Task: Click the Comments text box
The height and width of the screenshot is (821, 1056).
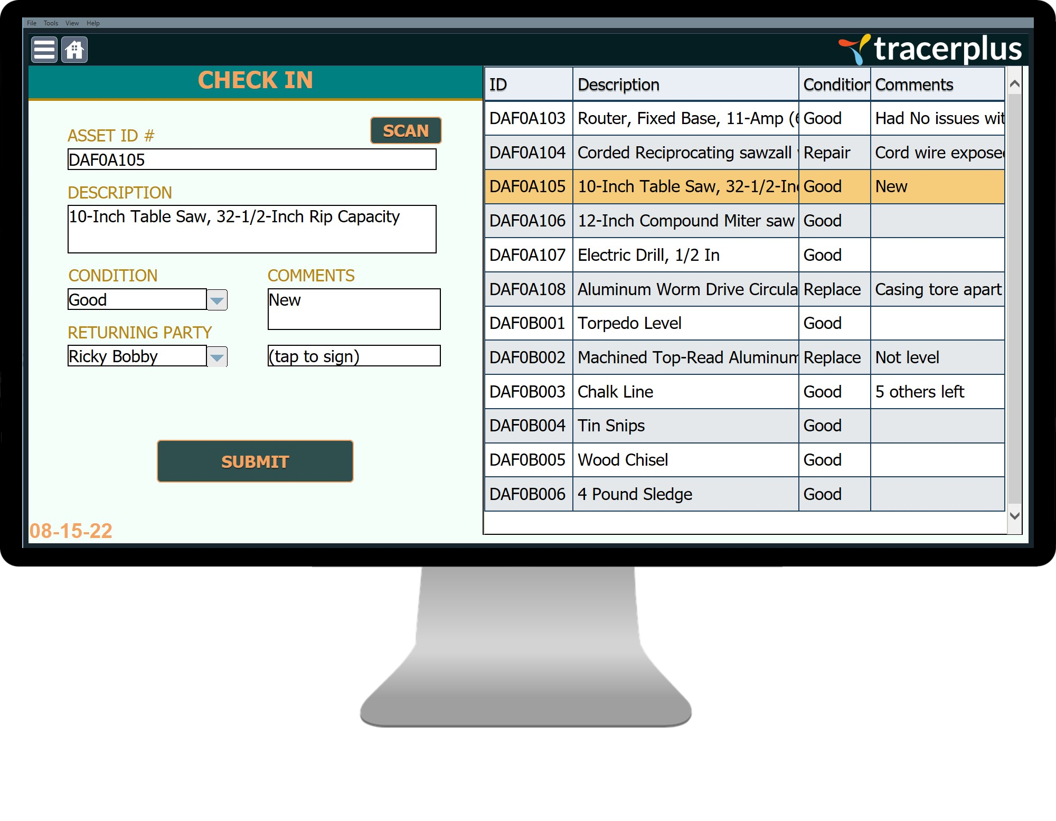Action: [354, 309]
